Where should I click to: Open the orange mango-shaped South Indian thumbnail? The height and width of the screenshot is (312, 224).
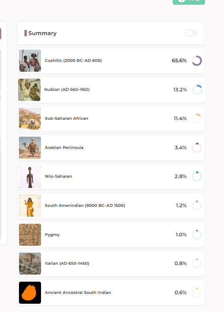(x=30, y=293)
